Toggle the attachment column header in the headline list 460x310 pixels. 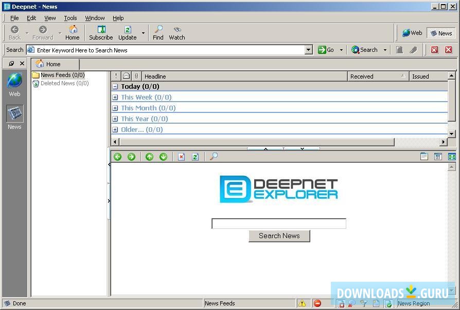click(x=136, y=76)
